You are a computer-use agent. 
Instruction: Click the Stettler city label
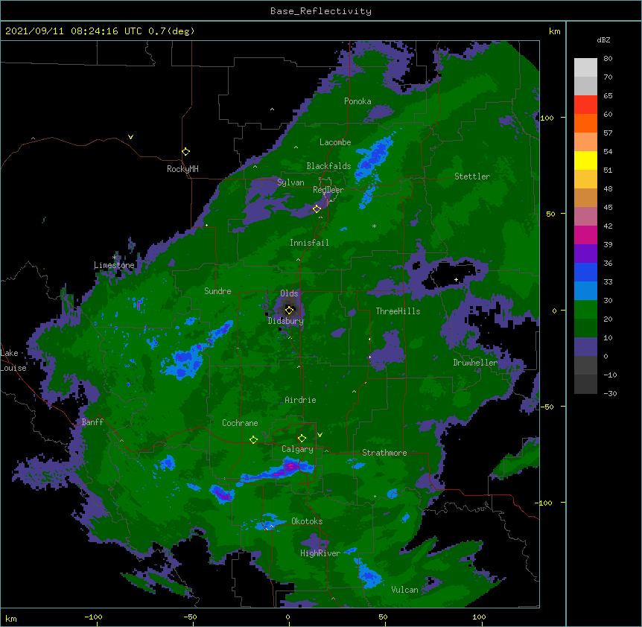(472, 176)
